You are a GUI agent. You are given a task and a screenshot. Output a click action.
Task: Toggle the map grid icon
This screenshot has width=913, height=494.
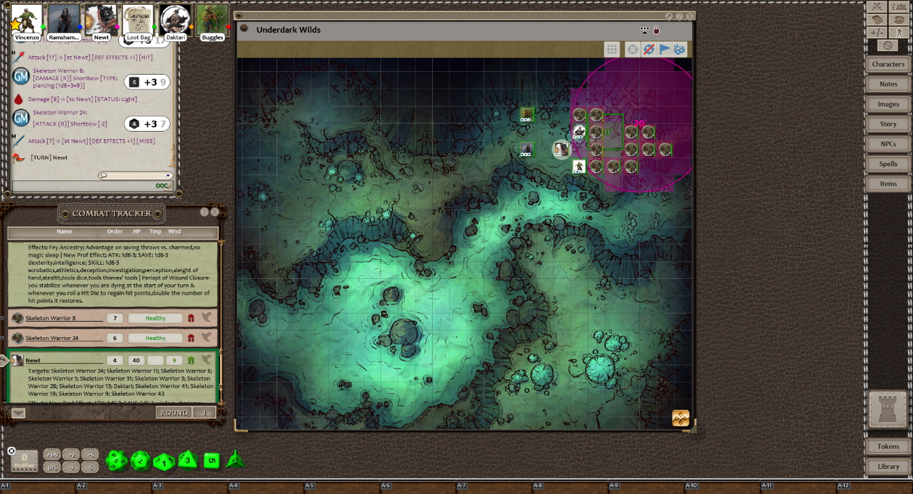[612, 50]
